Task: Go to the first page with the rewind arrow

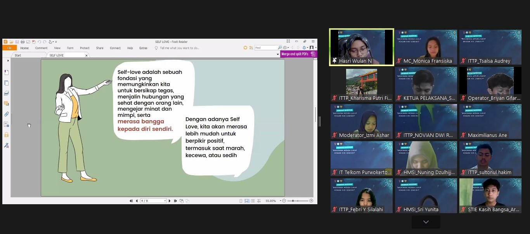Action: click(x=131, y=201)
